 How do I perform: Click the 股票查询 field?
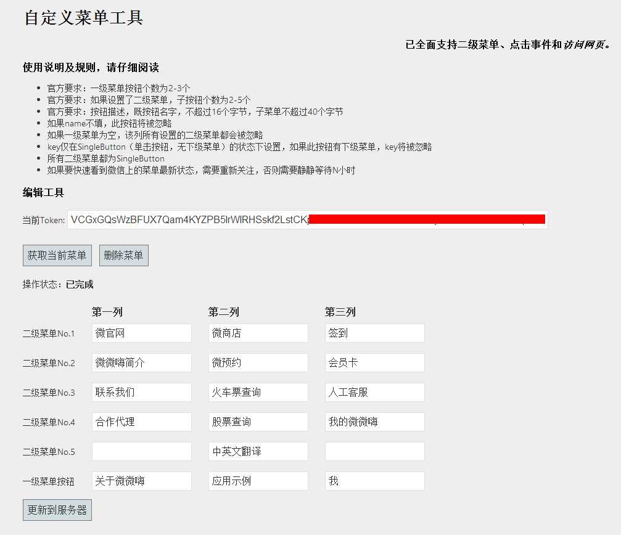pyautogui.click(x=258, y=422)
